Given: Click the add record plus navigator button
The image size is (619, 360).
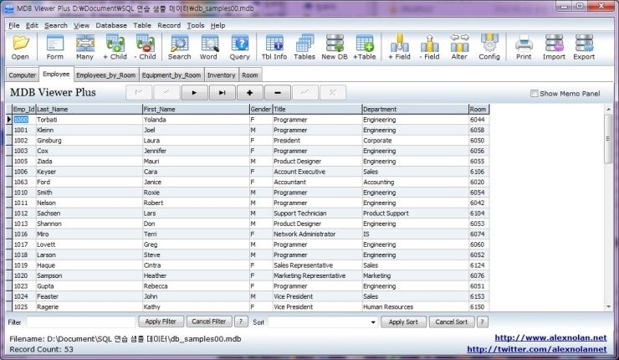Looking at the screenshot, I should tap(249, 92).
